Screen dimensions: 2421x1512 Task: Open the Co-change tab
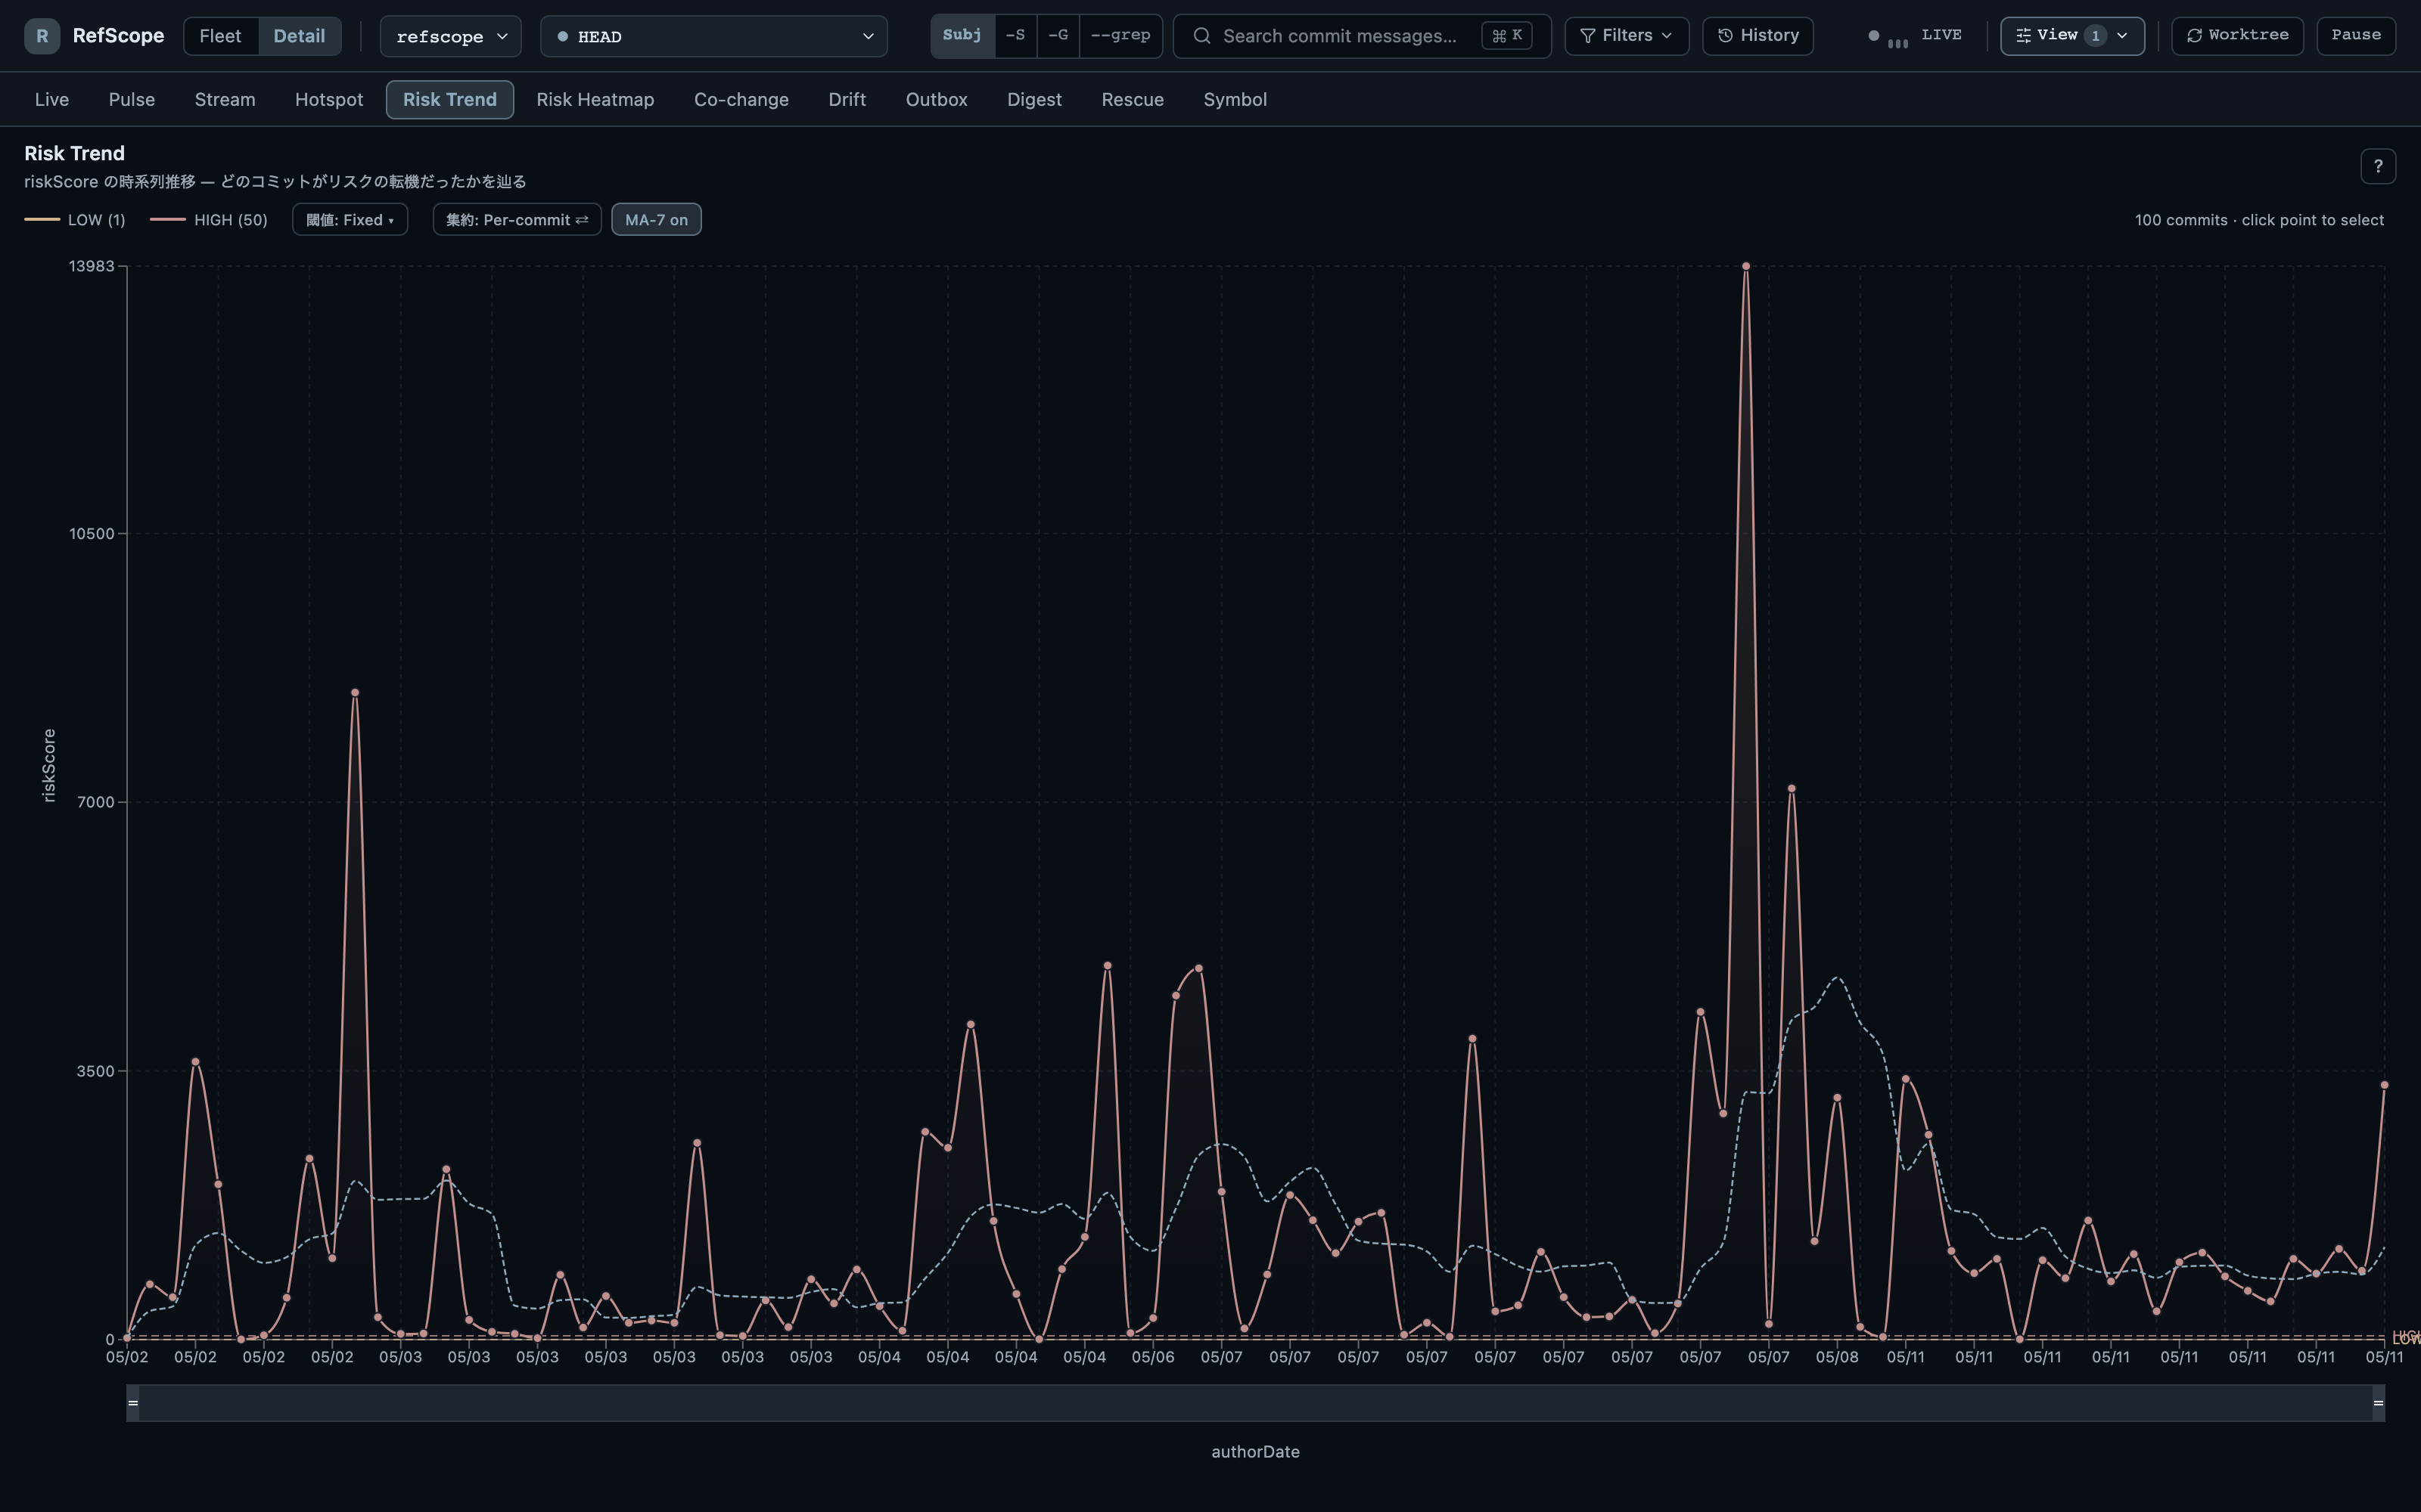pyautogui.click(x=741, y=100)
